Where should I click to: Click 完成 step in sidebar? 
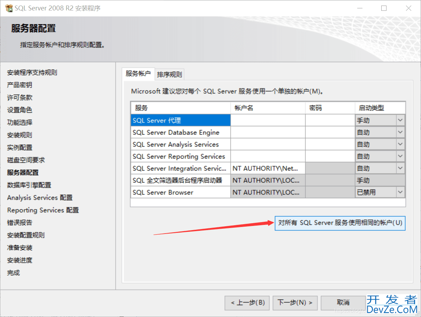coord(13,273)
